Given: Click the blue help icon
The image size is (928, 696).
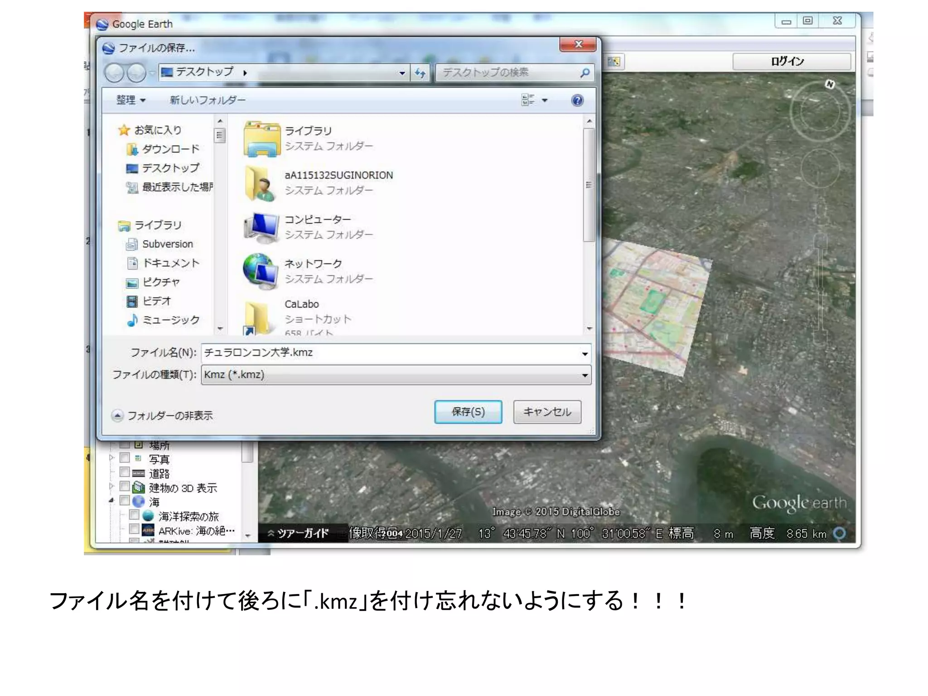Looking at the screenshot, I should pos(577,100).
